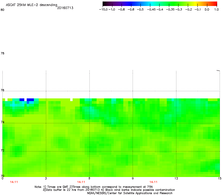Select the -15.0 colorbar label
The height and width of the screenshot is (195, 222).
pyautogui.click(x=103, y=10)
